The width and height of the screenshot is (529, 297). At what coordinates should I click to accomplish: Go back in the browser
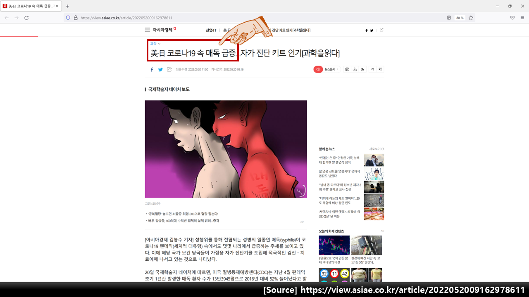pos(7,18)
